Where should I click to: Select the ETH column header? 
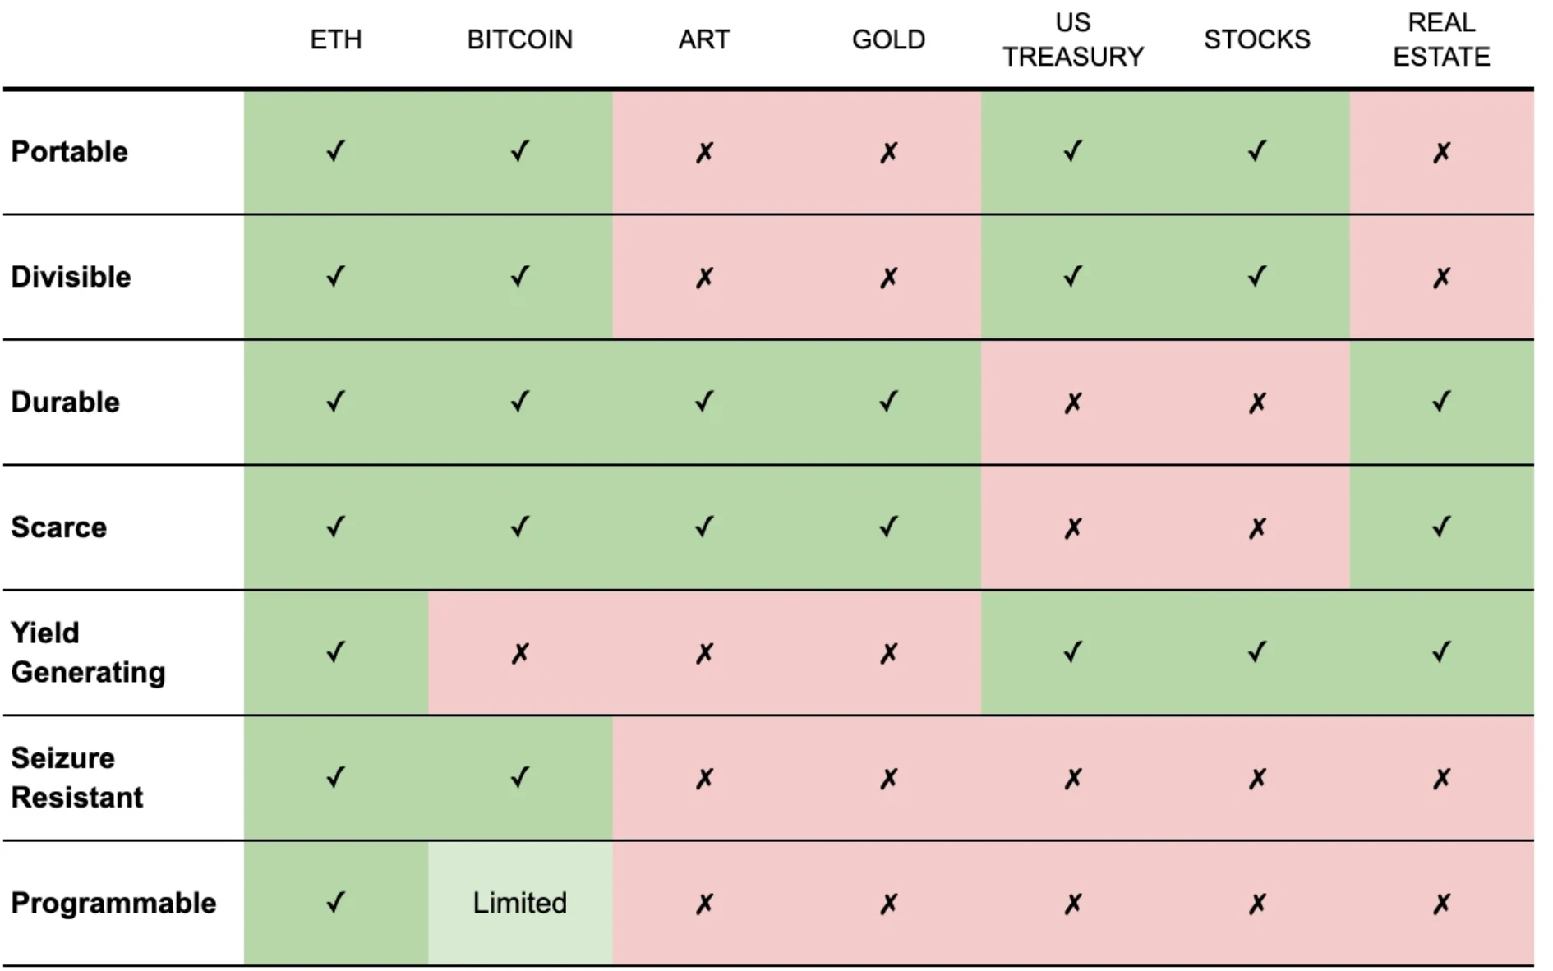pos(335,39)
